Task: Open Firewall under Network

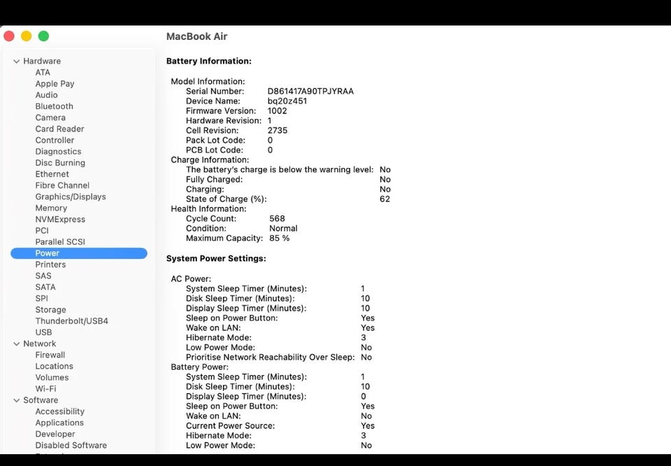Action: tap(50, 355)
